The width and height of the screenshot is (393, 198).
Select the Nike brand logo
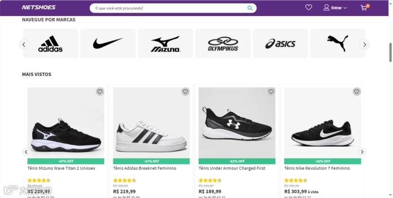click(x=108, y=44)
